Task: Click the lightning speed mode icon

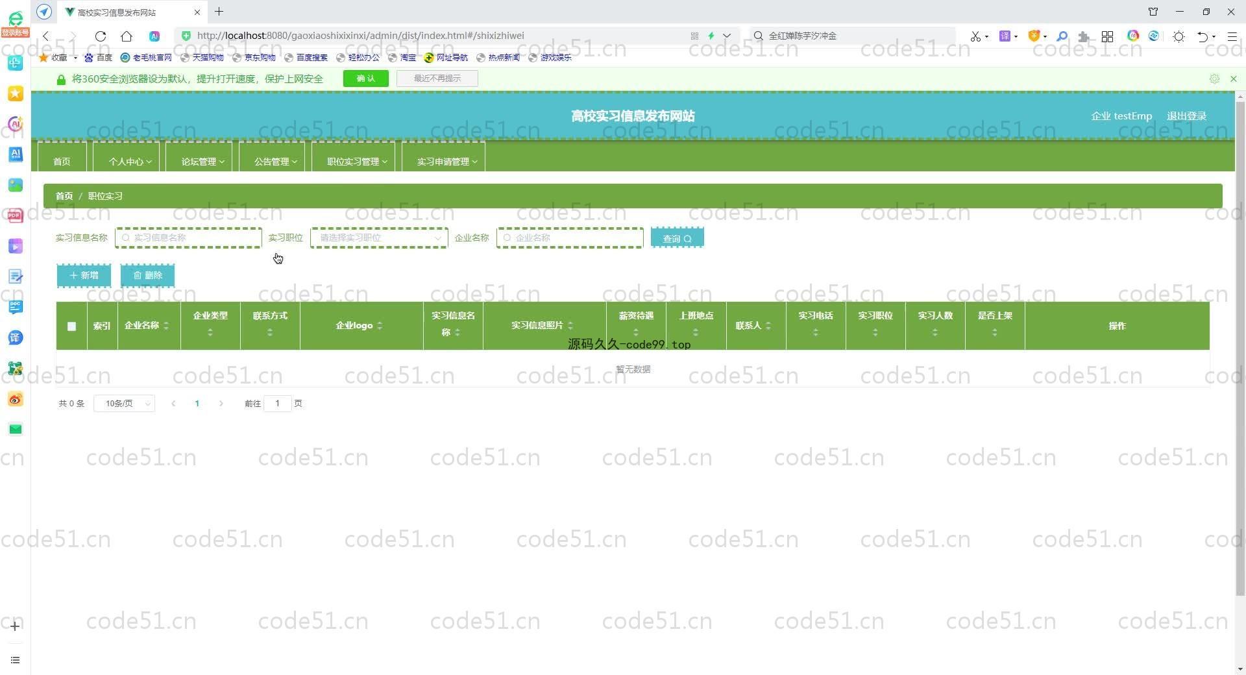Action: click(711, 36)
